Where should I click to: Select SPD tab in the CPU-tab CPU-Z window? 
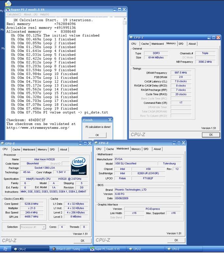(52, 149)
